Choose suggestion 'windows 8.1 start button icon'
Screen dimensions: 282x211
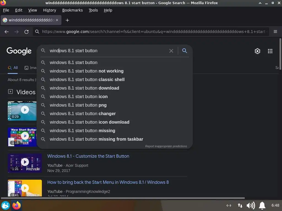click(x=115, y=96)
